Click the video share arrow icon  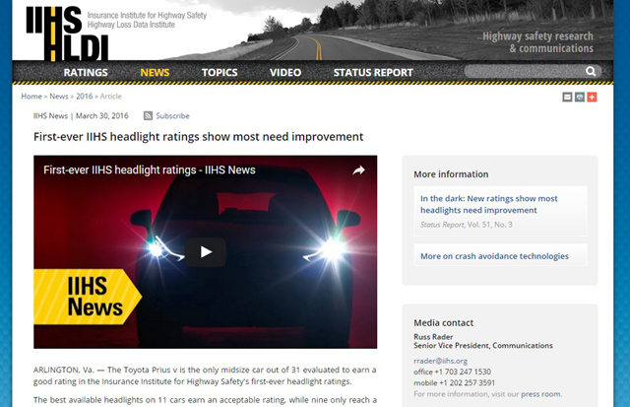tap(358, 170)
